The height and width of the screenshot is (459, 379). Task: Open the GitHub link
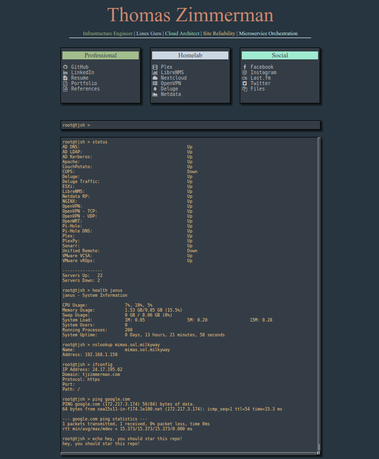pyautogui.click(x=80, y=67)
